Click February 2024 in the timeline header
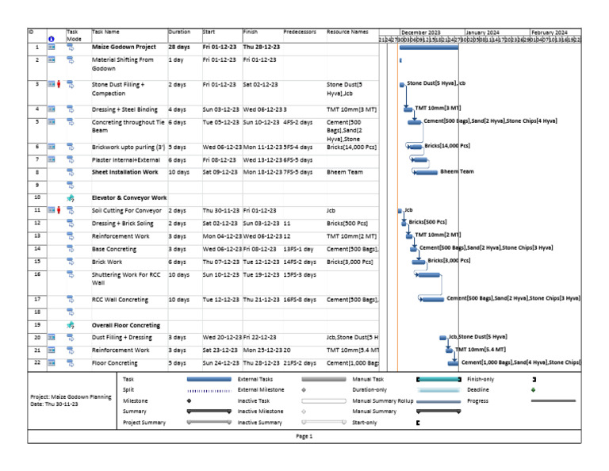The width and height of the screenshot is (609, 471). (550, 33)
